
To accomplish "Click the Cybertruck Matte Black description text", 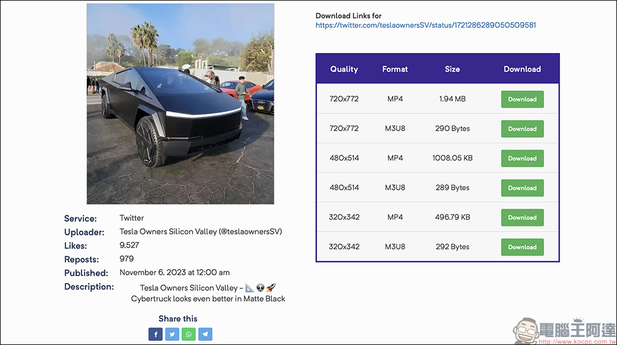I will tap(208, 299).
